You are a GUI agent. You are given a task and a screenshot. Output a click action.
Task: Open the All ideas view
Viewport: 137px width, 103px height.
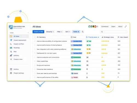19,36
